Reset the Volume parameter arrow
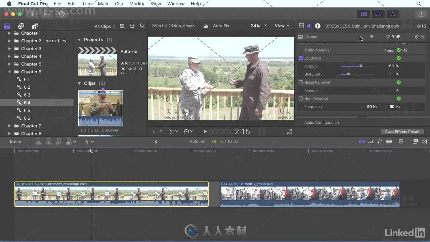Screen dimensions: 430x242 (423, 37)
